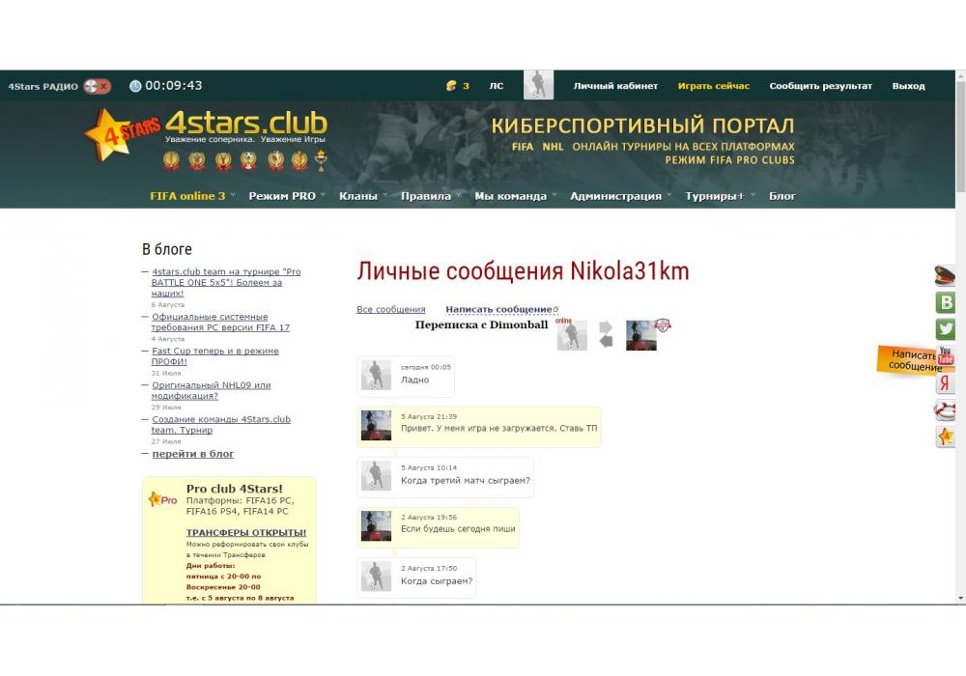
Task: Click the user avatar in top bar
Action: 538,85
